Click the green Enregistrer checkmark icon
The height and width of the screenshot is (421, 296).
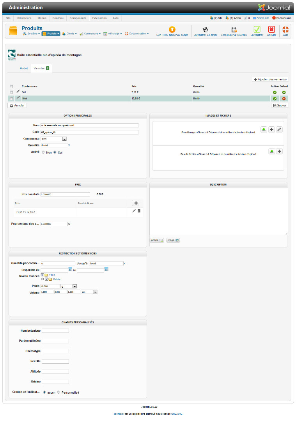257,29
